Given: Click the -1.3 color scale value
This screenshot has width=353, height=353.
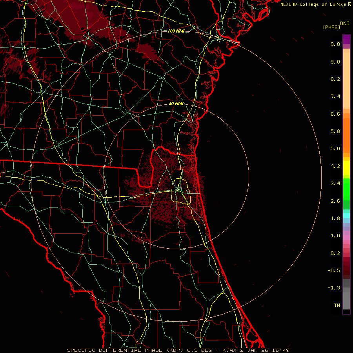Looking at the screenshot, I should point(334,288).
